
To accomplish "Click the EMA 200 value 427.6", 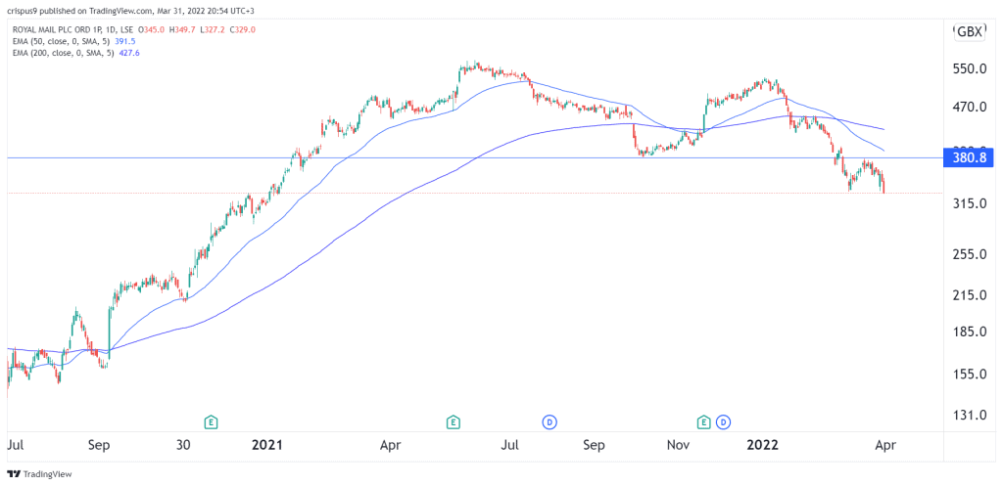I will click(129, 53).
